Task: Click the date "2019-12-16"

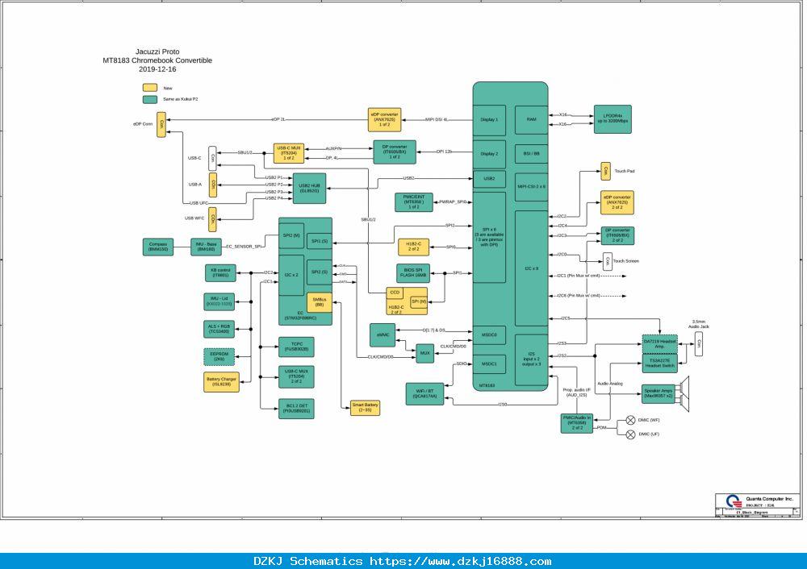Action: click(x=157, y=69)
